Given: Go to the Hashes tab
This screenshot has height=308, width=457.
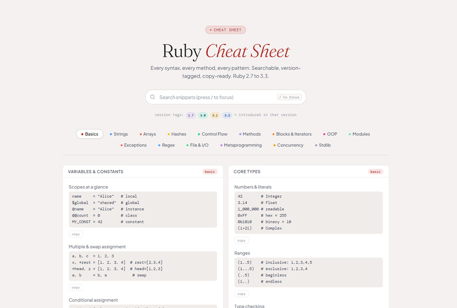Looking at the screenshot, I should [x=177, y=134].
